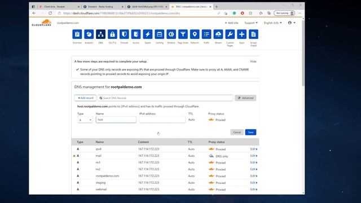Image resolution: width=361 pixels, height=203 pixels.
Task: Click the Not syncing profile button
Action: point(284,13)
